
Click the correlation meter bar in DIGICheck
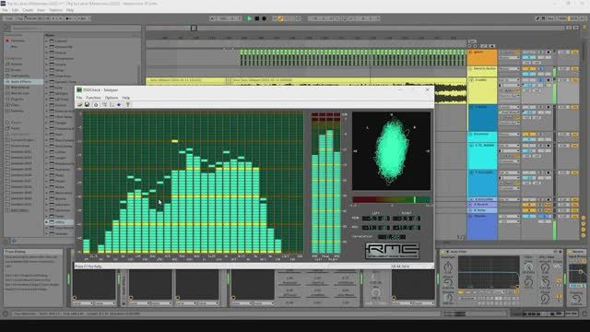[x=391, y=200]
